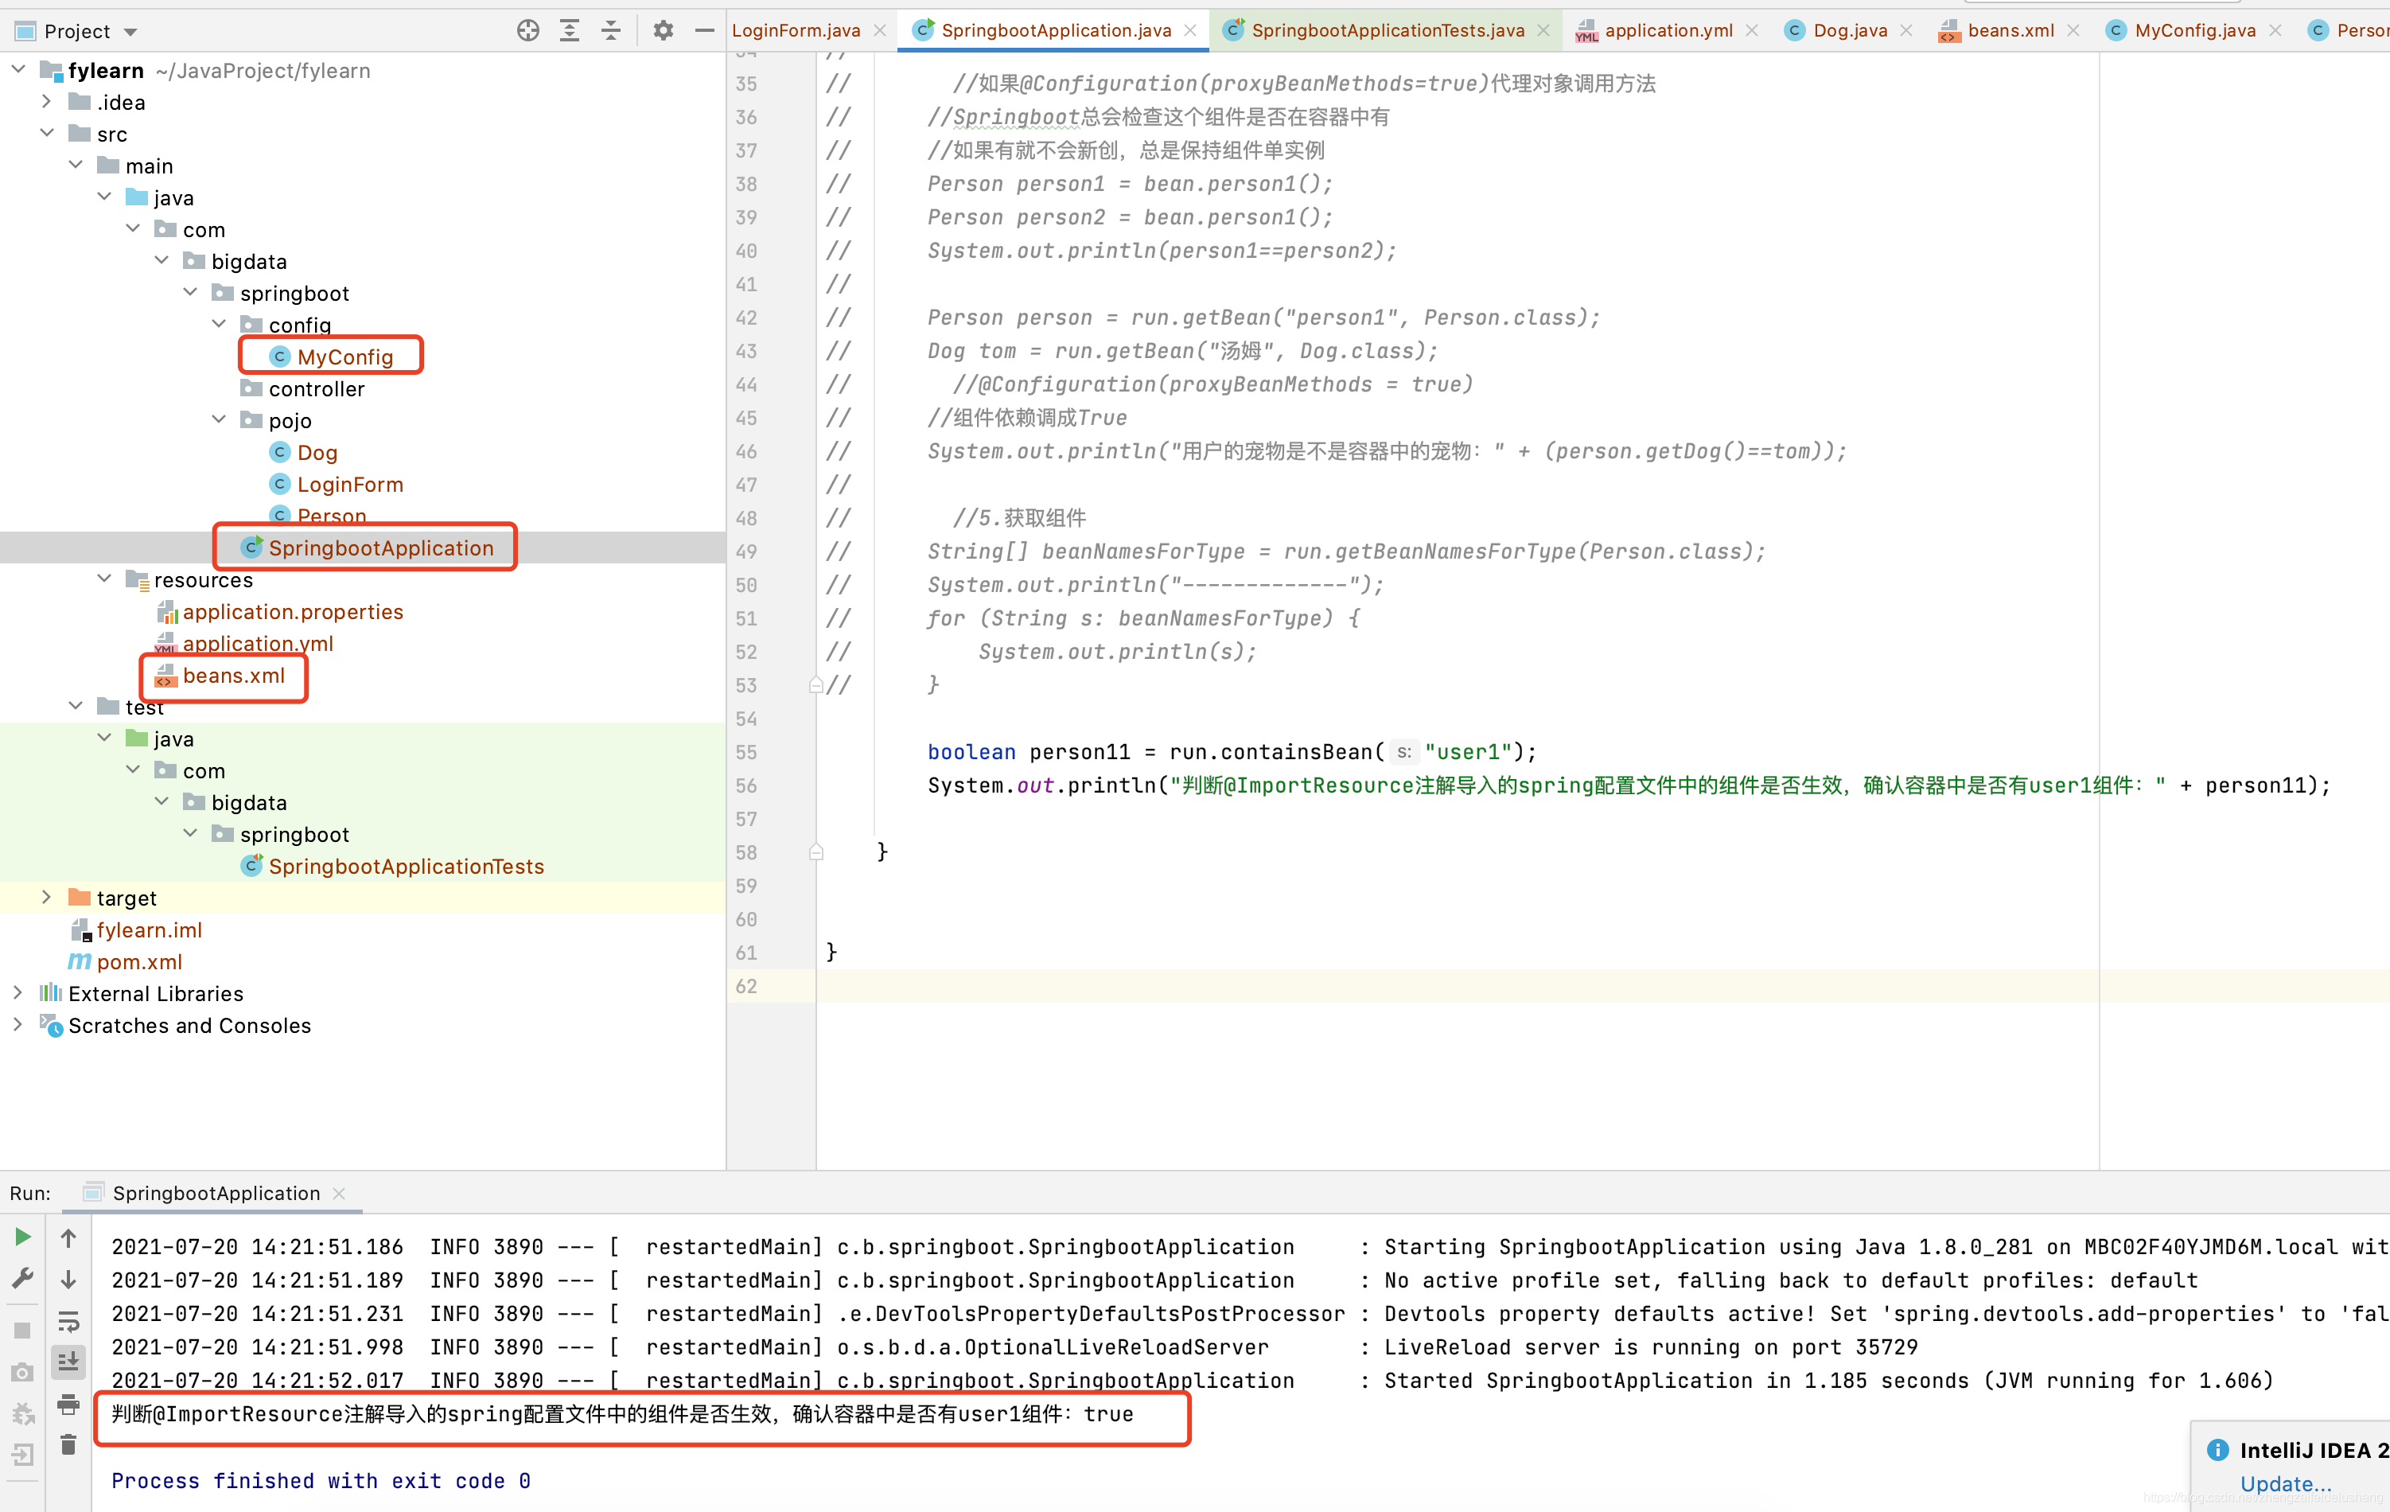The image size is (2390, 1512).
Task: Click the Expand All icon in Project toolbar
Action: click(x=570, y=31)
